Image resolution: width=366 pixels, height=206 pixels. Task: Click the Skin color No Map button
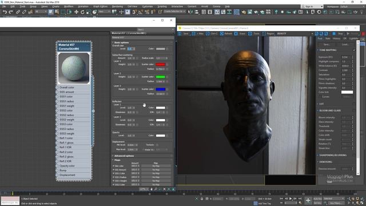tap(156, 166)
